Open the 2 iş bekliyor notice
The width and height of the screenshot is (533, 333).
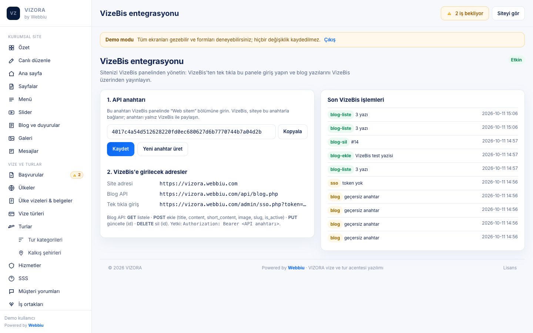465,13
